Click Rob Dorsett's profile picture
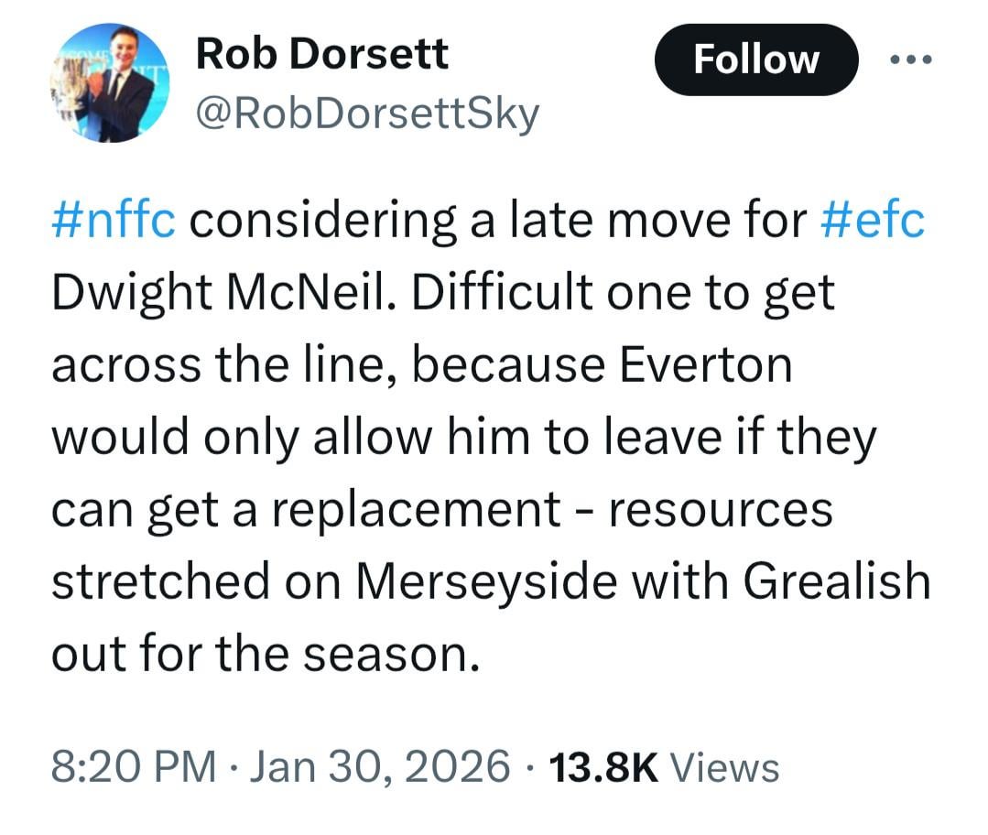The width and height of the screenshot is (988, 835). point(110,82)
